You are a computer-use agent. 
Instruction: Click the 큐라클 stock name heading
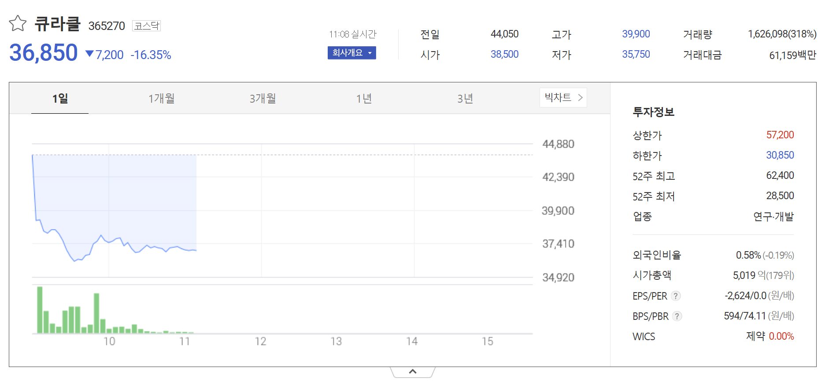(x=58, y=24)
